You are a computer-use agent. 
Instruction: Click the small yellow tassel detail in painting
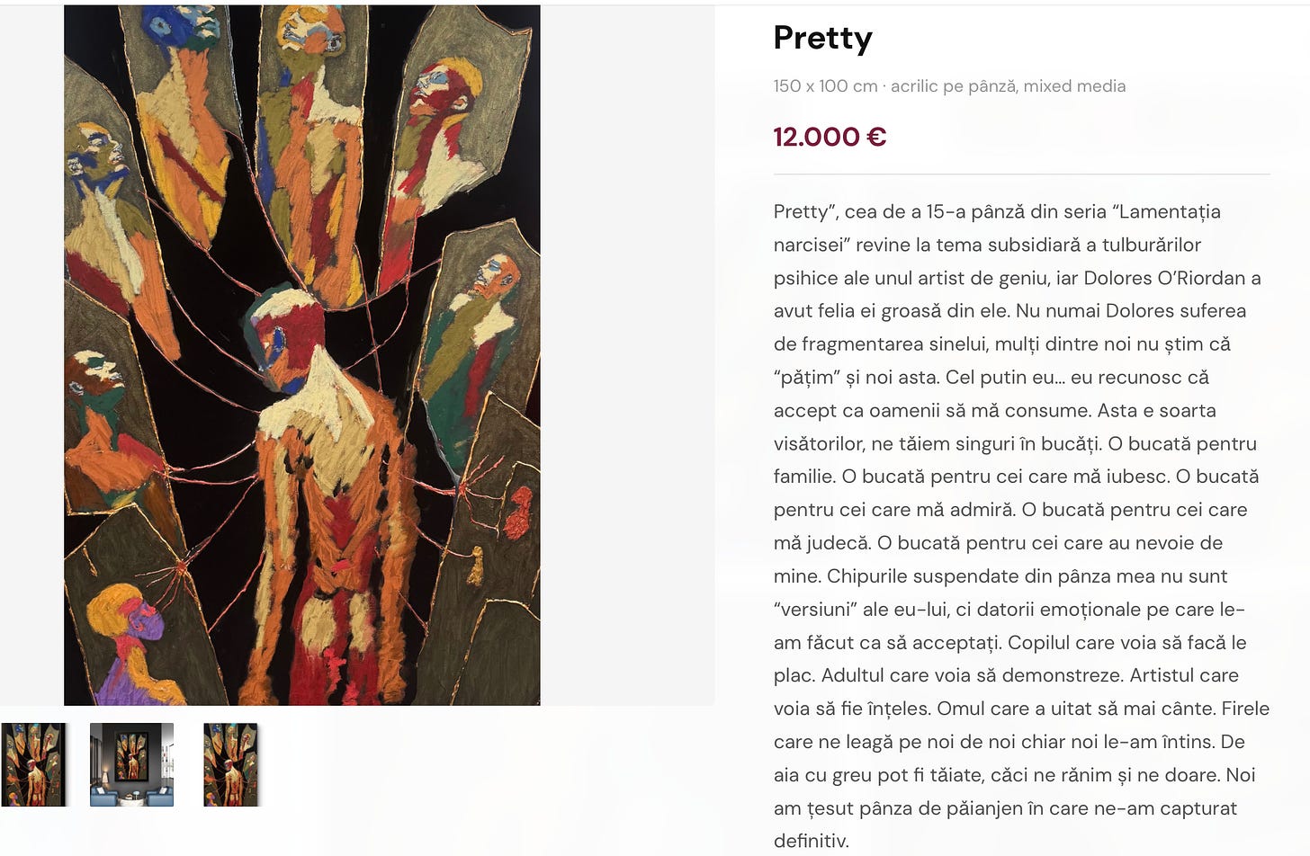point(476,564)
